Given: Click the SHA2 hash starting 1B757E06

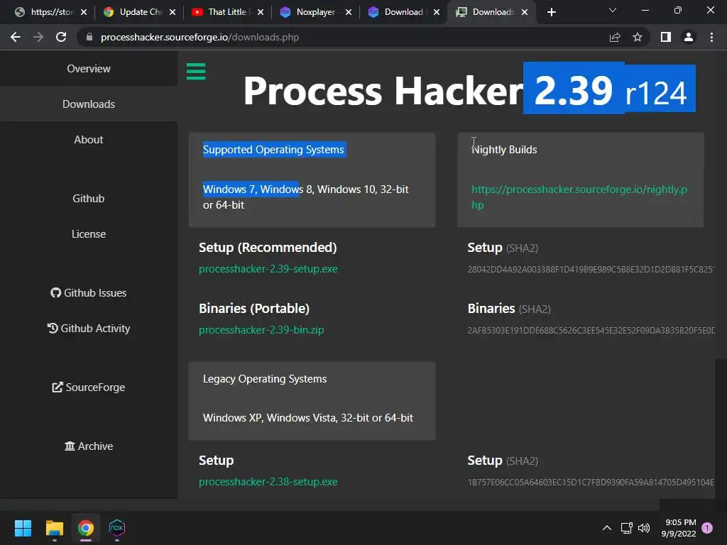Looking at the screenshot, I should [x=591, y=483].
